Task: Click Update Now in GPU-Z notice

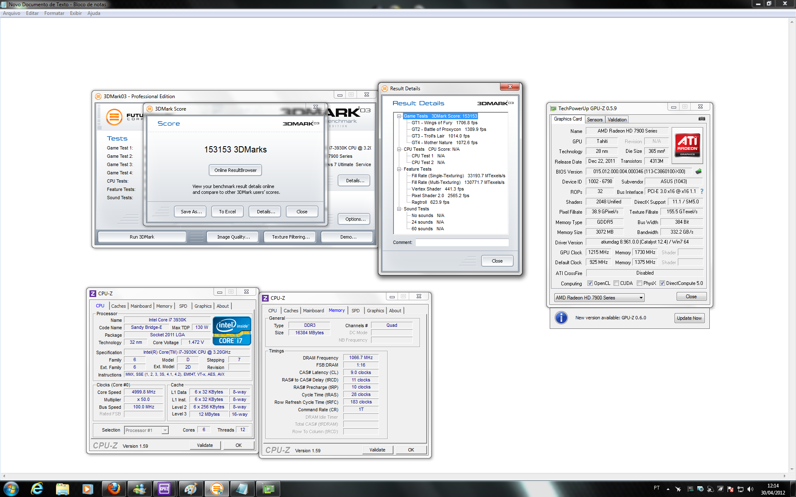Action: (x=689, y=318)
